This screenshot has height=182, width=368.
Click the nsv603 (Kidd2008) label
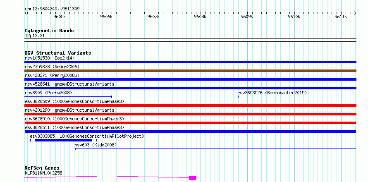[96, 145]
